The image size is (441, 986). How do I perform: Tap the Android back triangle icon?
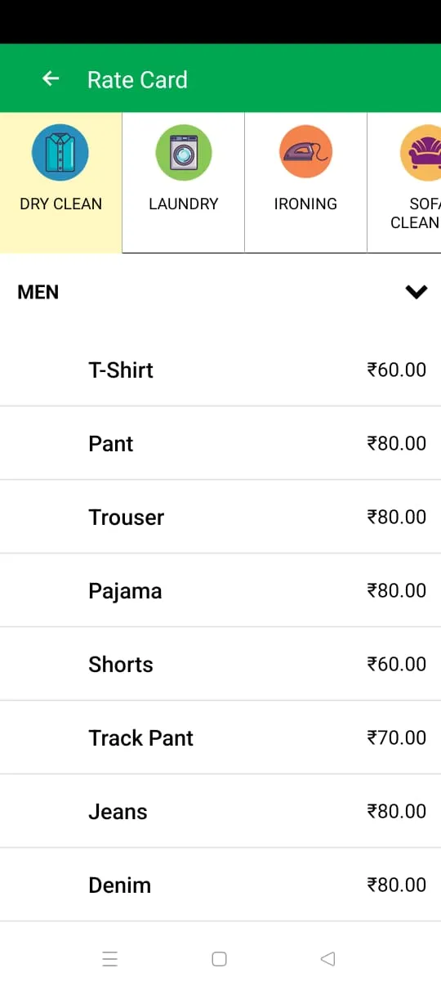tap(327, 959)
